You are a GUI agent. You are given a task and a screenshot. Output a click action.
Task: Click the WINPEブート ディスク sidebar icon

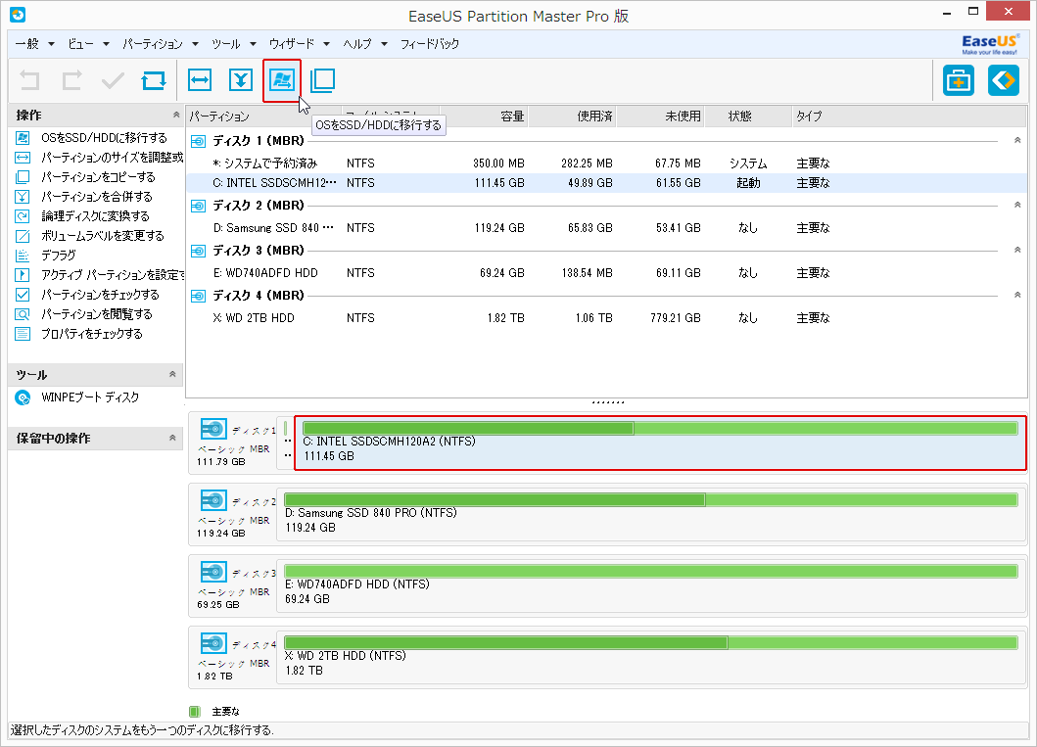pyautogui.click(x=23, y=397)
